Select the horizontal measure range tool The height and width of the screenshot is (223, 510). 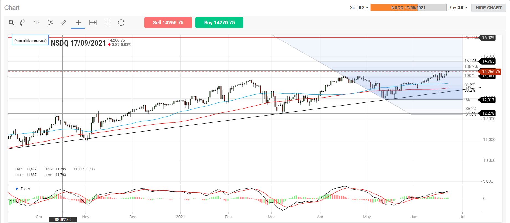[93, 23]
